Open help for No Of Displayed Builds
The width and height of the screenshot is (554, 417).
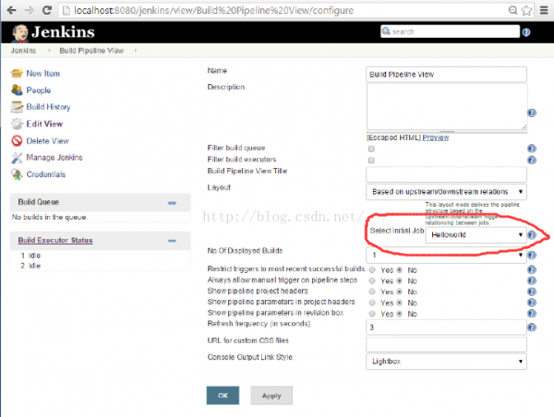pyautogui.click(x=532, y=255)
